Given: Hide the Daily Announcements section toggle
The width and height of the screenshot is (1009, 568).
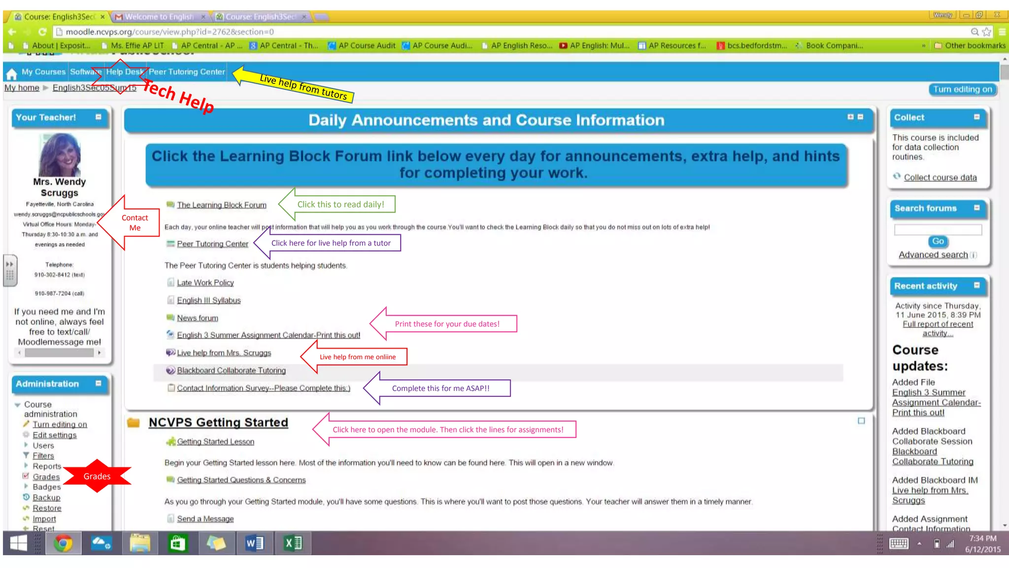Looking at the screenshot, I should [x=860, y=117].
